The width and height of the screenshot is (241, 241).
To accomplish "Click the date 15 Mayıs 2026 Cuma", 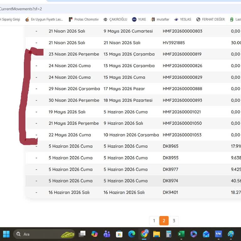I will pyautogui.click(x=124, y=77).
